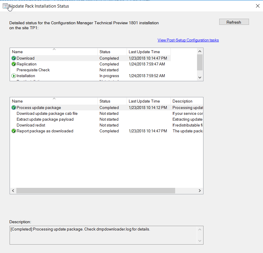263x253 pixels.
Task: Select the Download update package cab file row
Action: (x=107, y=113)
